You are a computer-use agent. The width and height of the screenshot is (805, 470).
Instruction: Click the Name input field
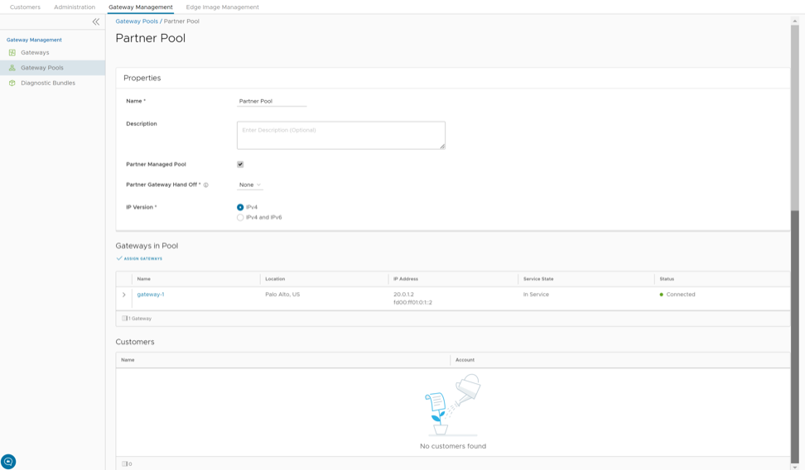point(272,102)
